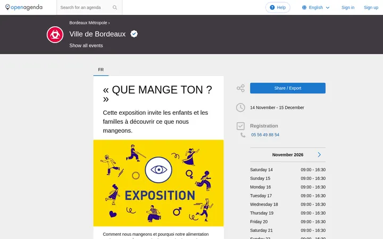The width and height of the screenshot is (383, 239).
Task: Open the Bordeaux Métropole breadcrumb link
Action: (x=88, y=23)
